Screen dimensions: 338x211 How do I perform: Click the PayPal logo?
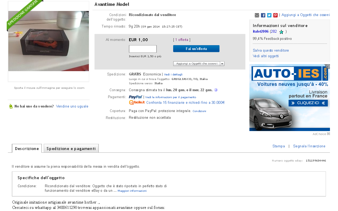(136, 97)
